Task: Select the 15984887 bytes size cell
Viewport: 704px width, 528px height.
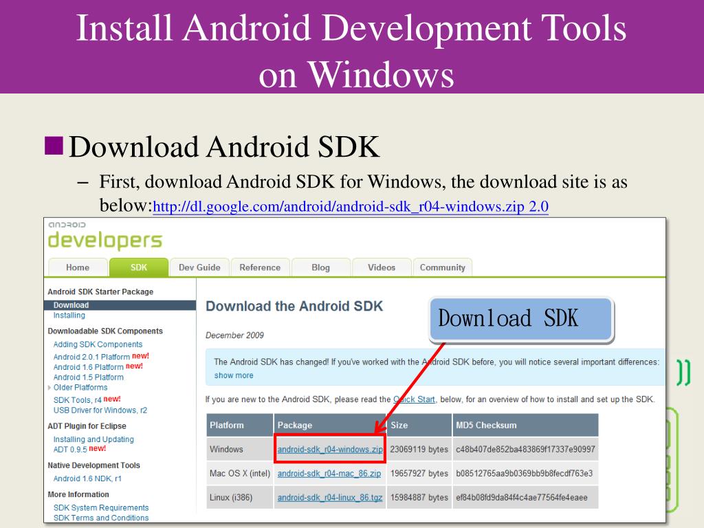Action: coord(419,498)
